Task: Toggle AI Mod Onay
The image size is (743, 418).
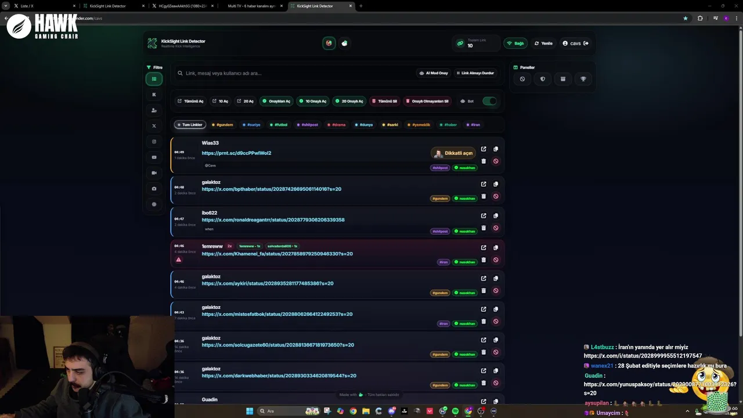Action: [434, 73]
